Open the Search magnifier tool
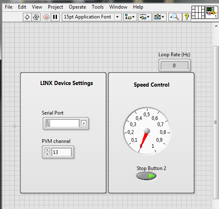 tap(175, 17)
